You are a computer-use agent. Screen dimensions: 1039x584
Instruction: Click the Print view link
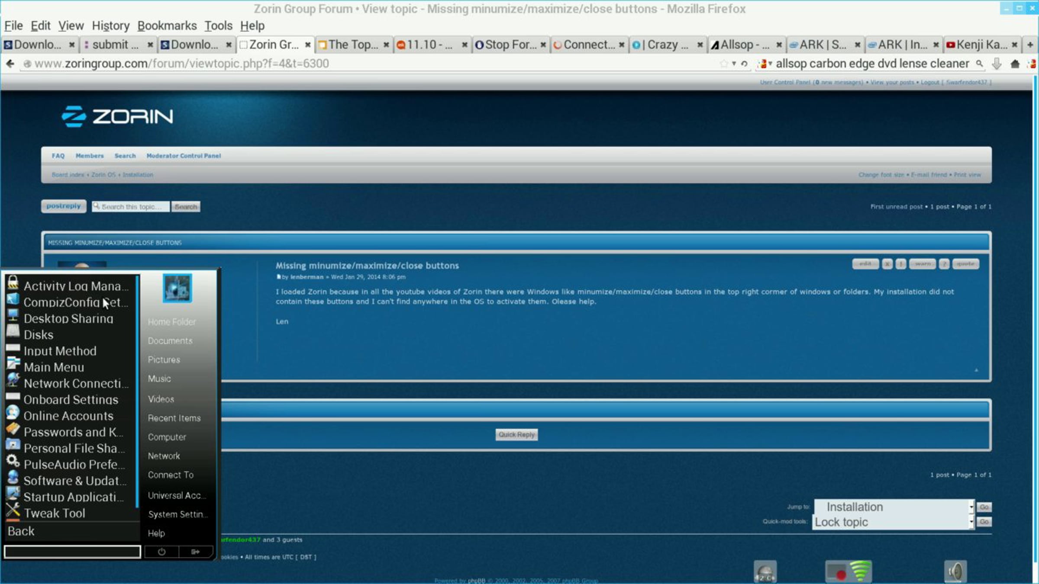point(968,175)
